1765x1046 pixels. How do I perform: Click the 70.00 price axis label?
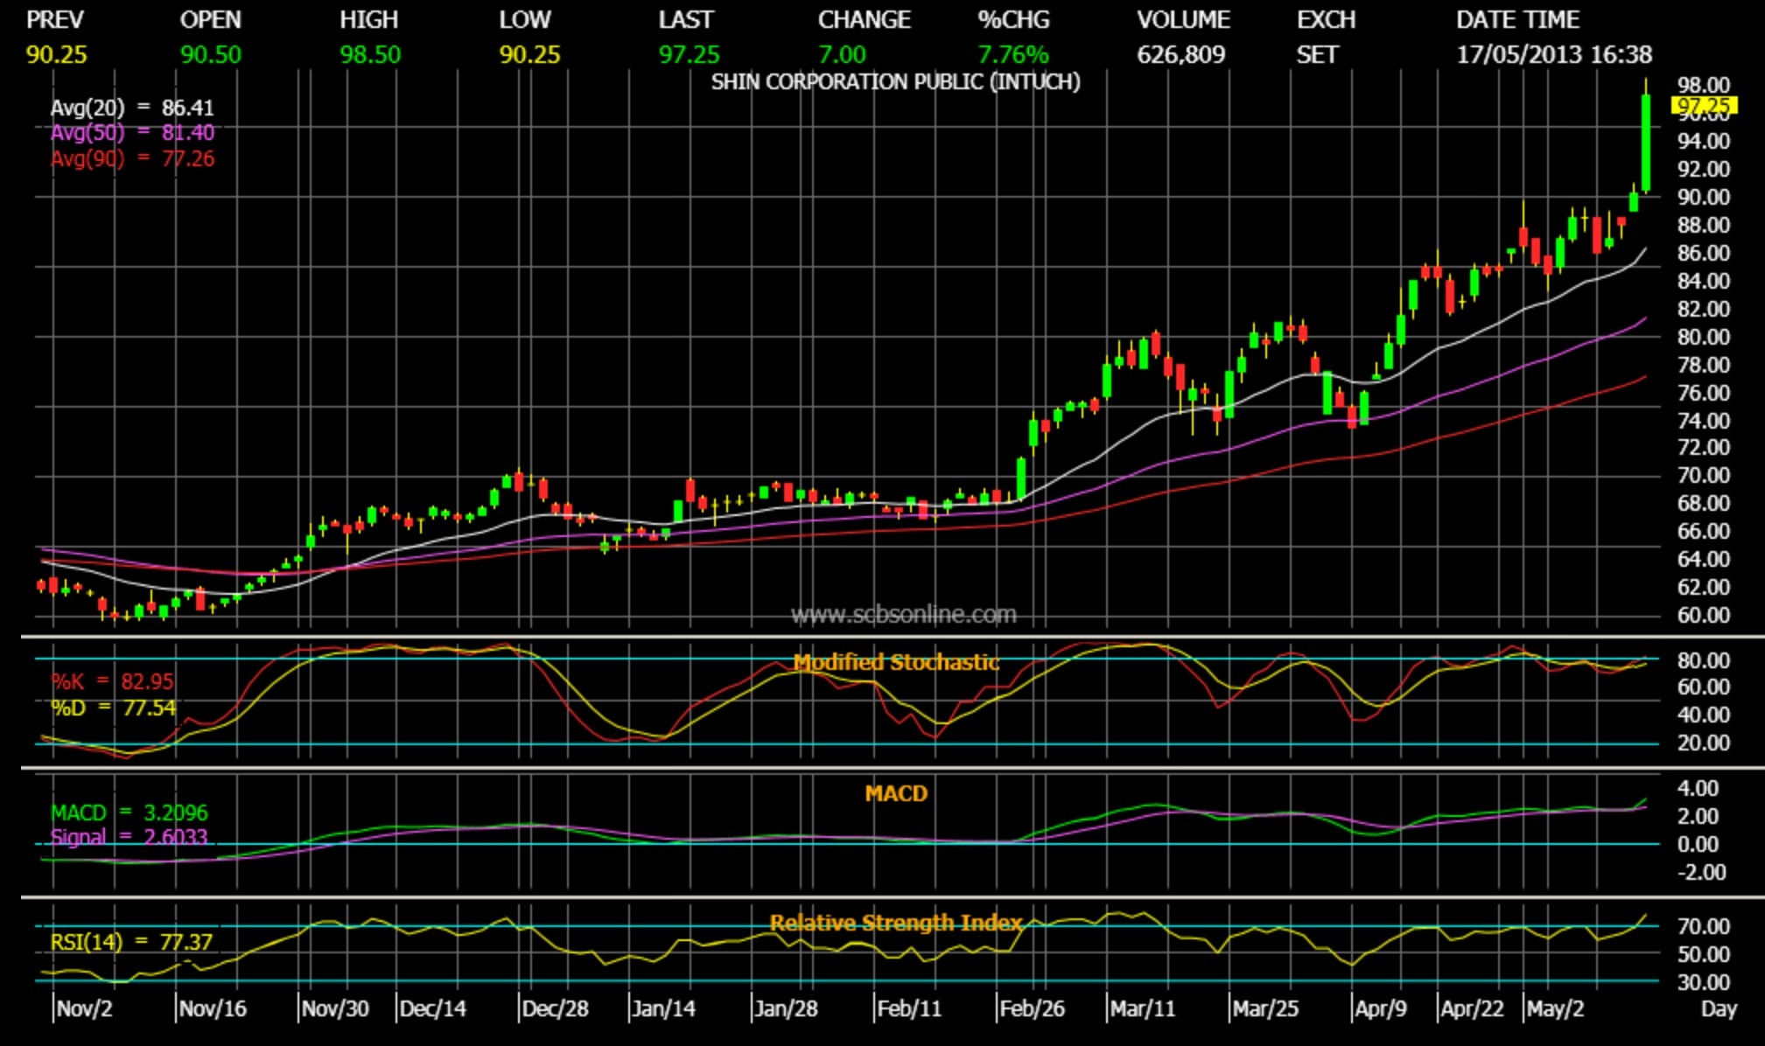tap(1703, 475)
